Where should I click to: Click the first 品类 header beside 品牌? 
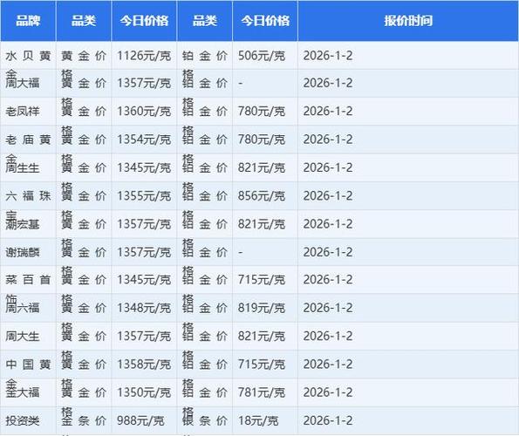[84, 21]
